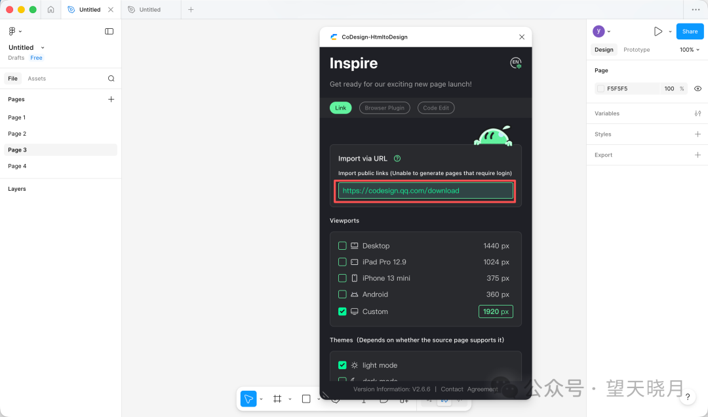Add a new page with plus icon
708x417 pixels.
(x=111, y=100)
